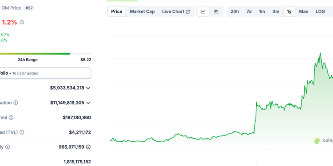Screen dimensions: 333x166
Task: Select the candlestick chart view icon
Action: [x=216, y=12]
